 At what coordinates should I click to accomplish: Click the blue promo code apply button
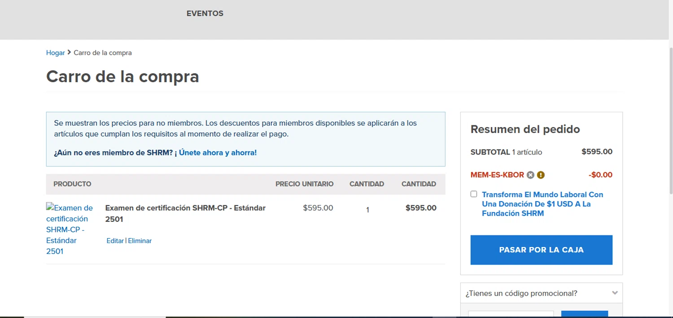tap(584, 314)
